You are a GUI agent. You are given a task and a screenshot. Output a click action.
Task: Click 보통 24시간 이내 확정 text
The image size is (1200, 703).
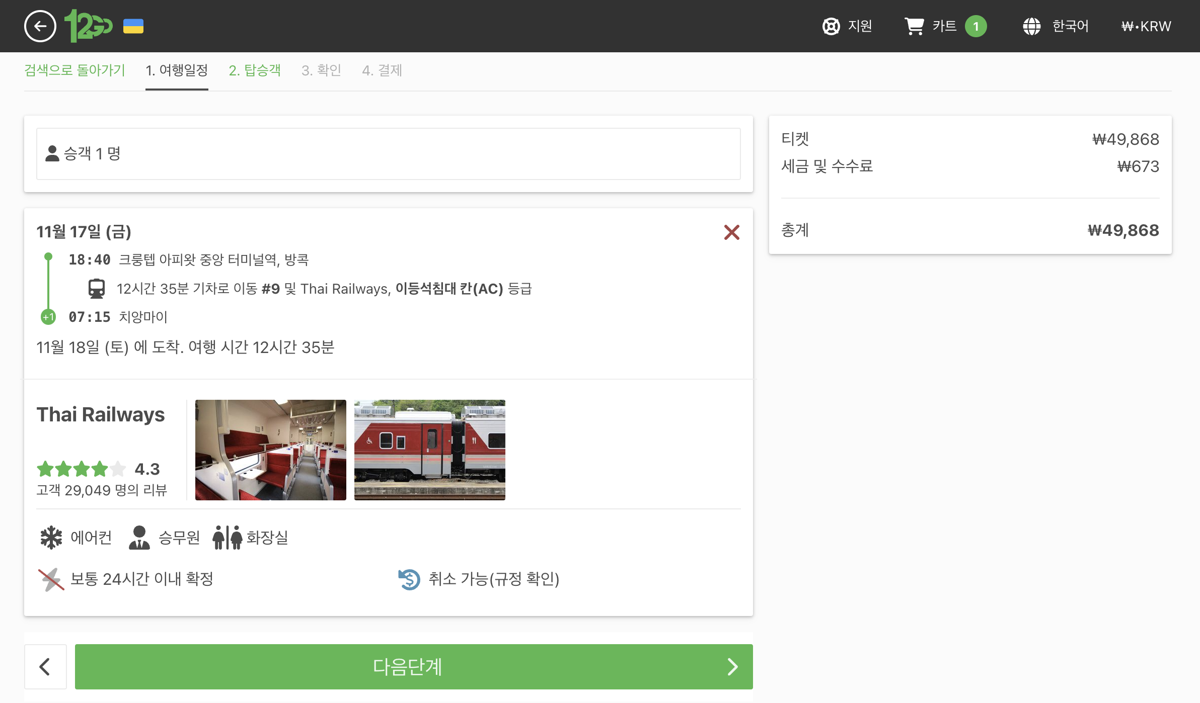click(x=142, y=579)
